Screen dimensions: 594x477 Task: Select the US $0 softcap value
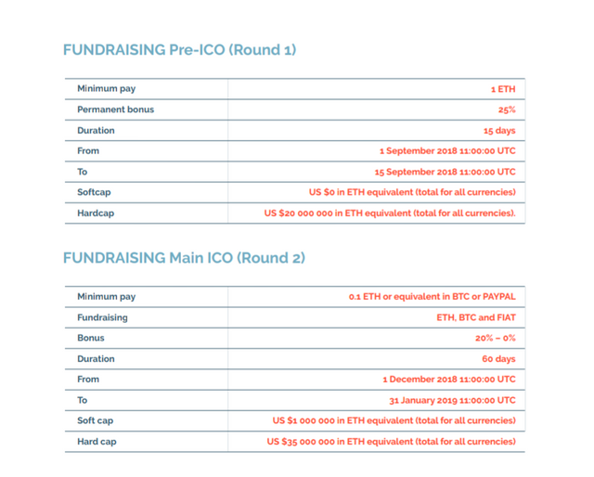click(411, 192)
